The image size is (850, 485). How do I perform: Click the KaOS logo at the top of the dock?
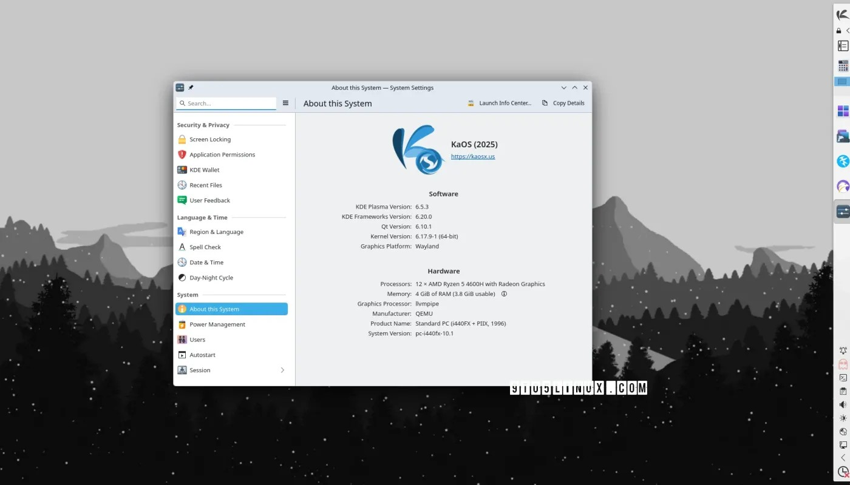[843, 14]
